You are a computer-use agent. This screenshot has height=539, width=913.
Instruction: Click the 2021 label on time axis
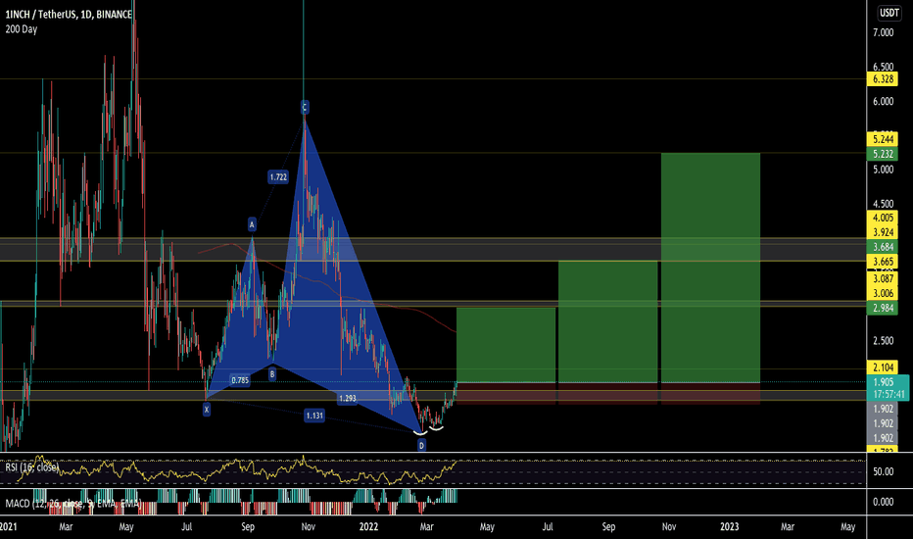coord(8,527)
